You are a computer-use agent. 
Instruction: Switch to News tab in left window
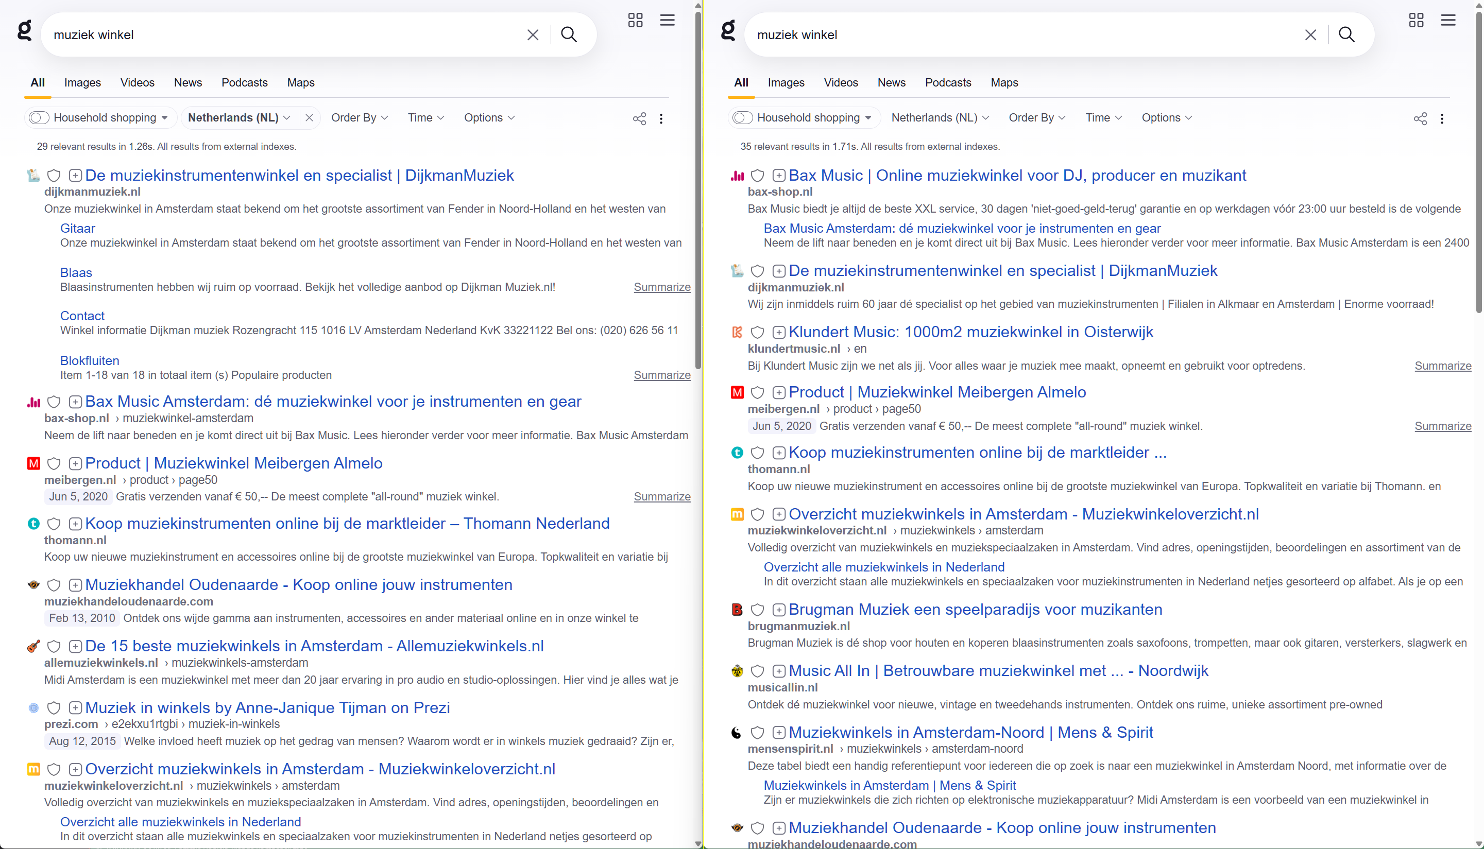click(188, 83)
